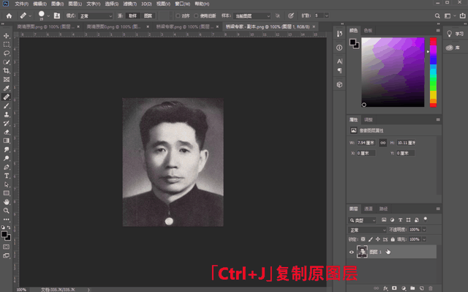468x292 pixels.
Task: Select the Move tool
Action: tap(7, 36)
